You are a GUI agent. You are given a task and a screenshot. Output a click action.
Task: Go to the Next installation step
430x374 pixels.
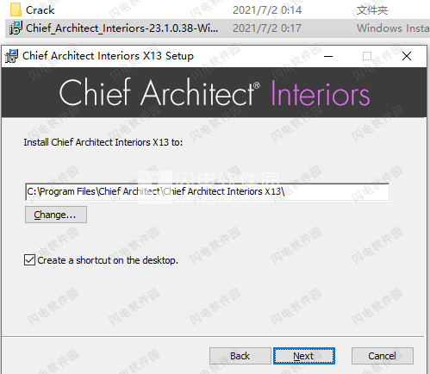click(x=304, y=356)
